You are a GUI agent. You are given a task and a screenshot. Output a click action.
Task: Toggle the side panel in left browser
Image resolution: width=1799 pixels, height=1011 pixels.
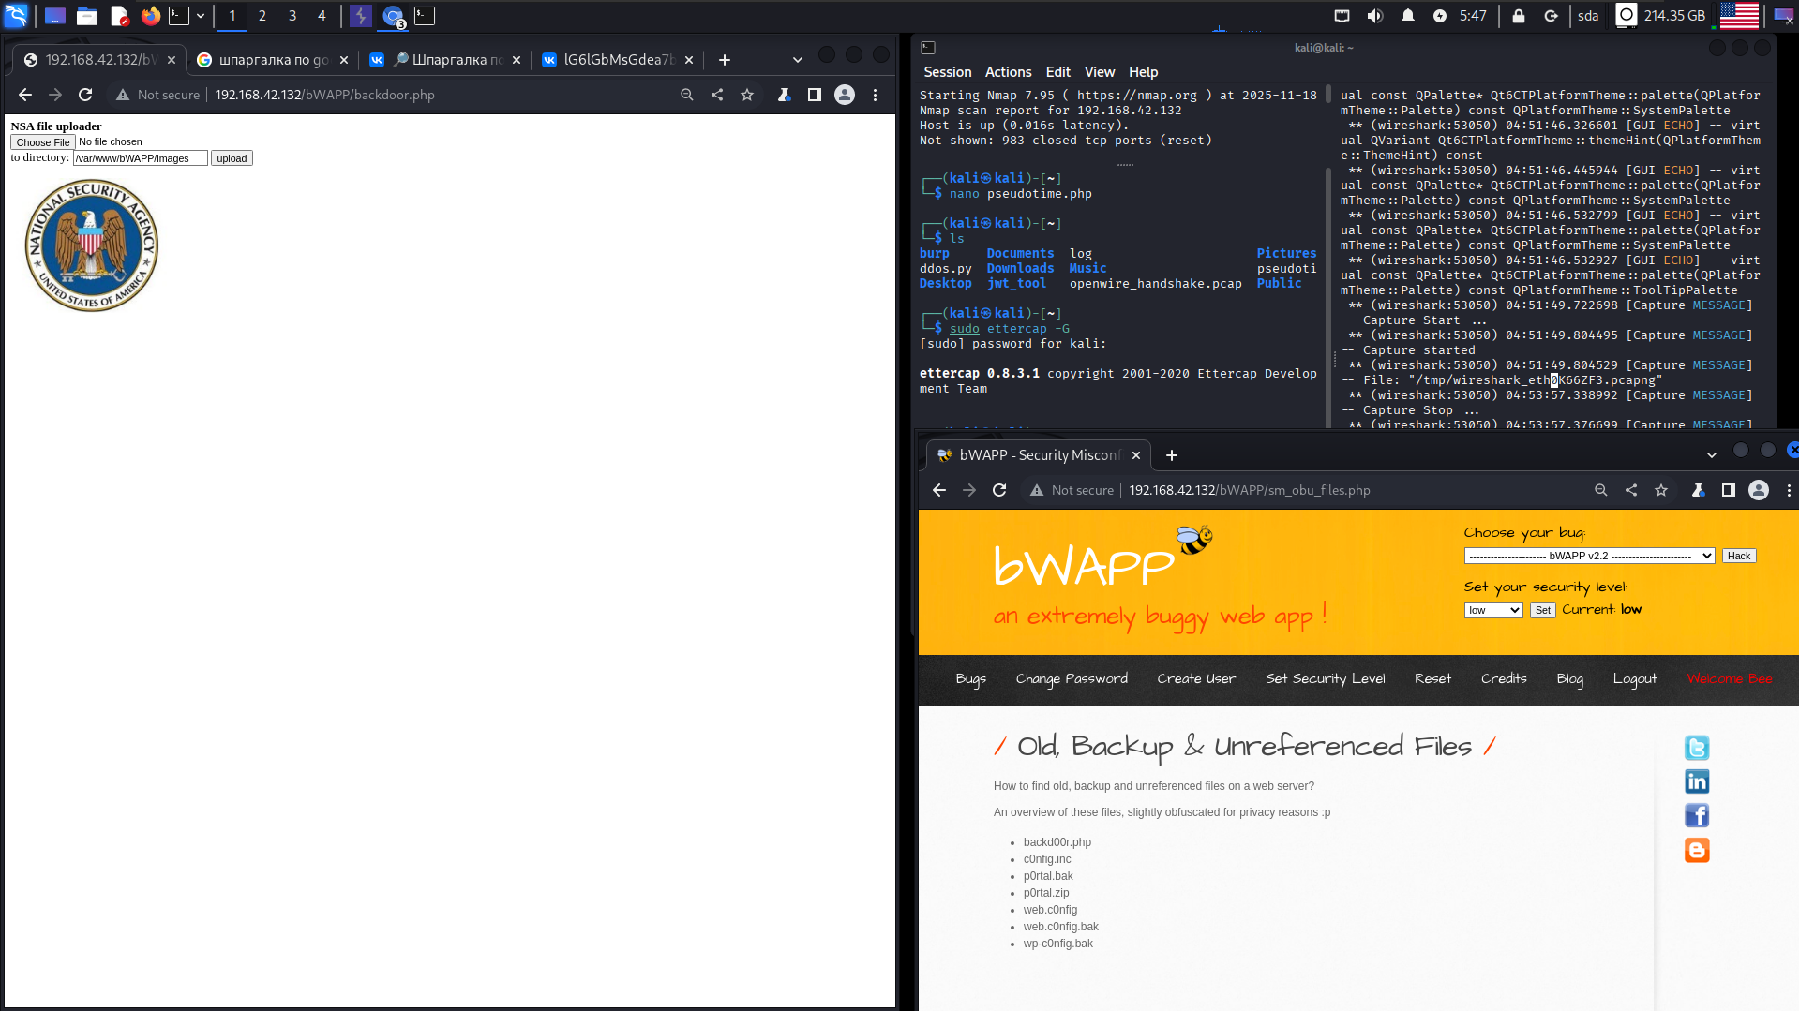(814, 95)
